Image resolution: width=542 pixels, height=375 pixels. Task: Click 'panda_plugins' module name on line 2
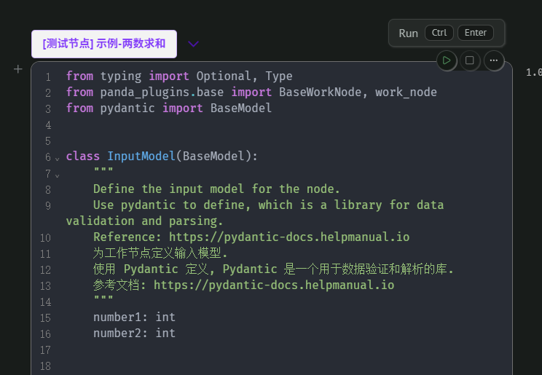tap(144, 92)
